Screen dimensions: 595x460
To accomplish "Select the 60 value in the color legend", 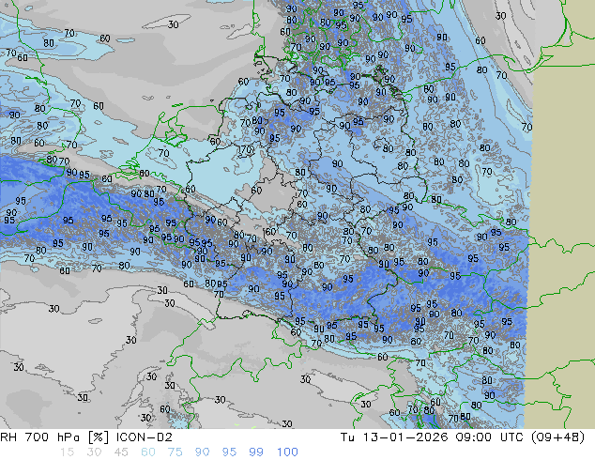I will (x=148, y=452).
